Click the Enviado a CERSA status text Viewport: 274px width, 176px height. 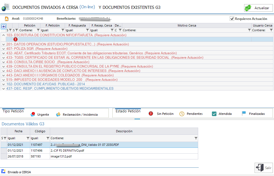(x=19, y=172)
